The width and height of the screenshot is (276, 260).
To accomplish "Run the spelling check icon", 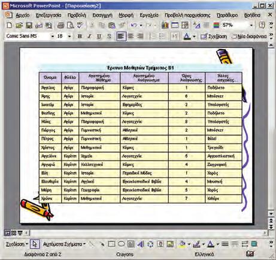I will 80,25.
